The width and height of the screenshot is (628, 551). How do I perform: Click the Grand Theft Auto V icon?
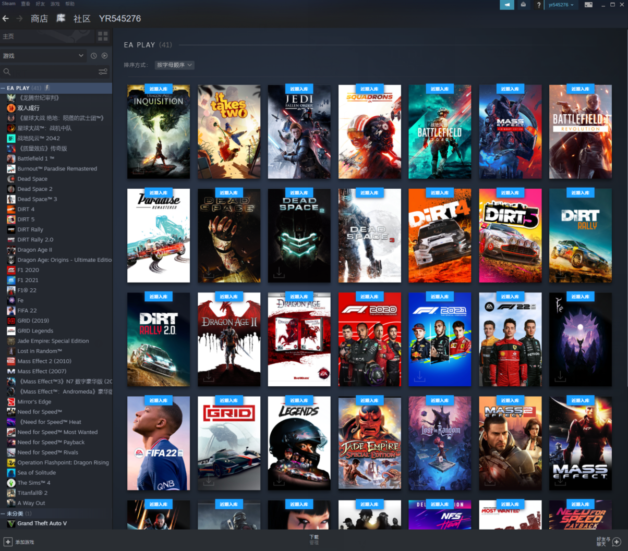pos(11,523)
